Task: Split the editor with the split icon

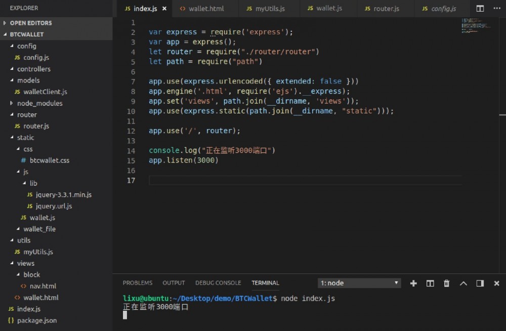Action: [480, 9]
